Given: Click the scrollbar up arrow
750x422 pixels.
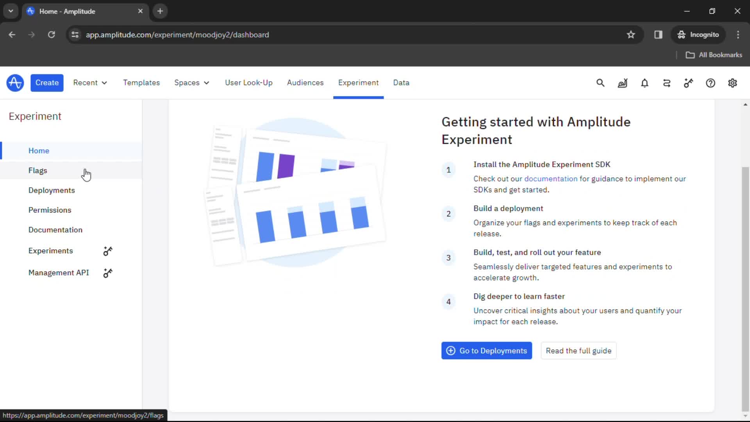Looking at the screenshot, I should [x=745, y=105].
